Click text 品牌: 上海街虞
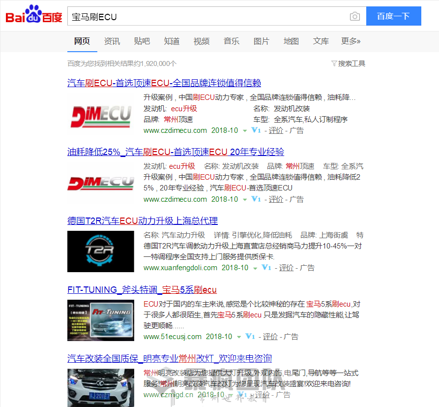This screenshot has width=439, height=407. (324, 235)
